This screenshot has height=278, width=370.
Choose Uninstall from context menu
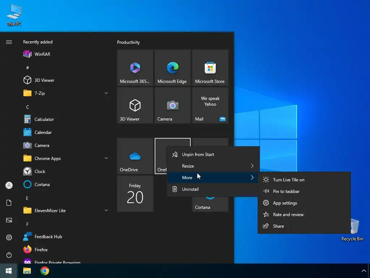tap(213, 189)
